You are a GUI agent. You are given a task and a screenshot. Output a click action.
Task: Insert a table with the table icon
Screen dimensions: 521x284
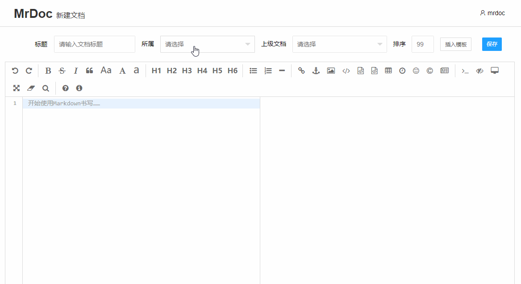(x=388, y=71)
